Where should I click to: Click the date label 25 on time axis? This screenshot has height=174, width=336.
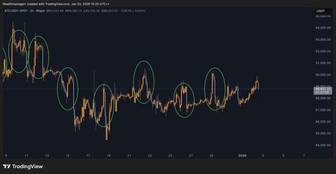click(x=170, y=156)
